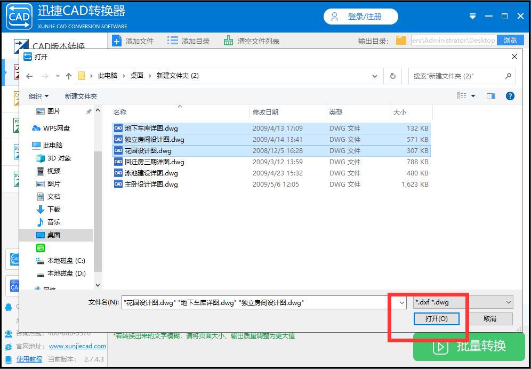Click the blue Help question-mark icon
This screenshot has width=531, height=369.
[x=510, y=96]
